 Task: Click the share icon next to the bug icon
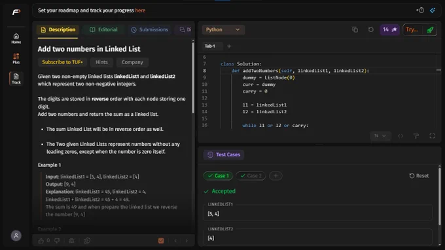[87, 241]
